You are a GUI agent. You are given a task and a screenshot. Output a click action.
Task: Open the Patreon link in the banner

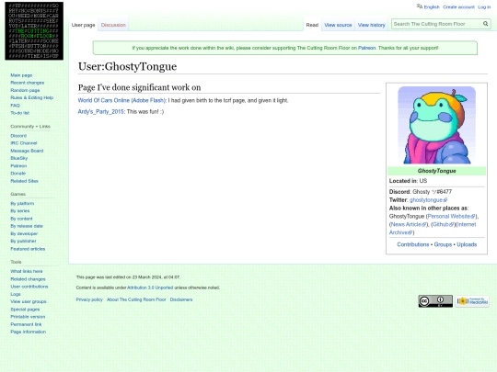pyautogui.click(x=366, y=48)
